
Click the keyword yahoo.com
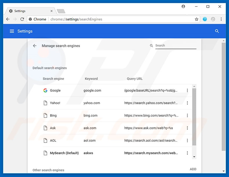coord(92,103)
